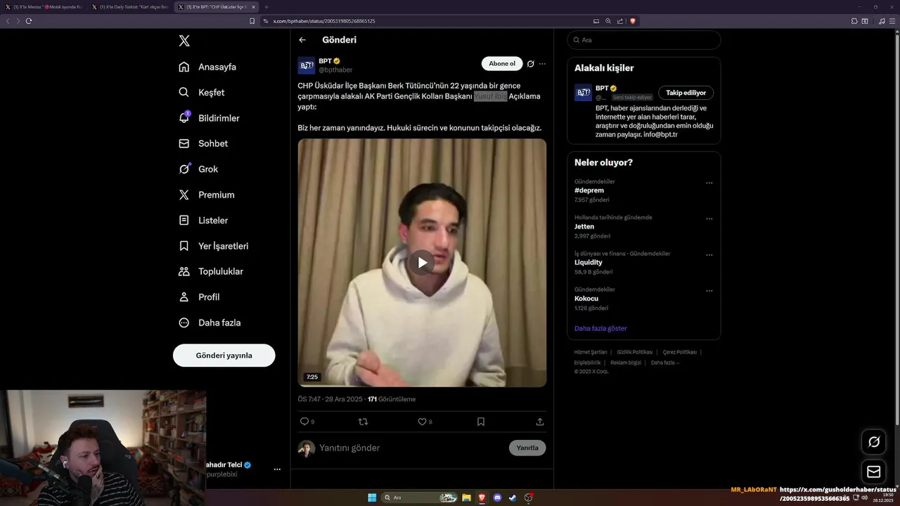Like the post with heart icon

[x=422, y=422]
